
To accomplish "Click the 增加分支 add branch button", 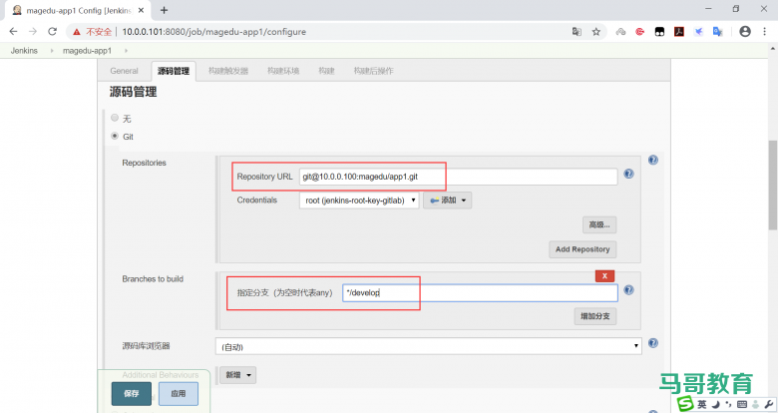I will 595,316.
